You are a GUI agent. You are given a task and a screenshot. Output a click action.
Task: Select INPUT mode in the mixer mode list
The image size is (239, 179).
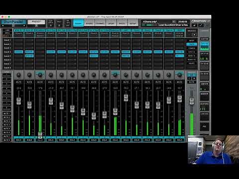point(192,40)
